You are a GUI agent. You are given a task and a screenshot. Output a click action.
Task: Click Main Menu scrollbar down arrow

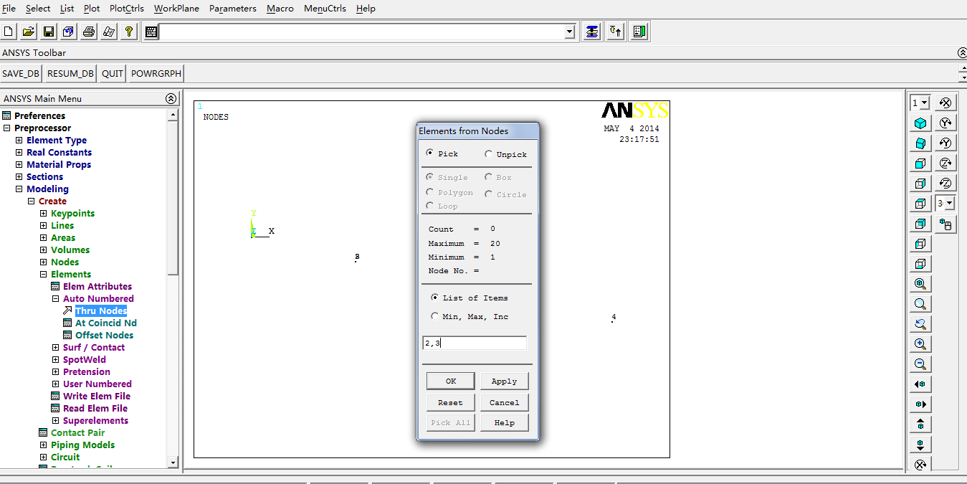(x=172, y=462)
